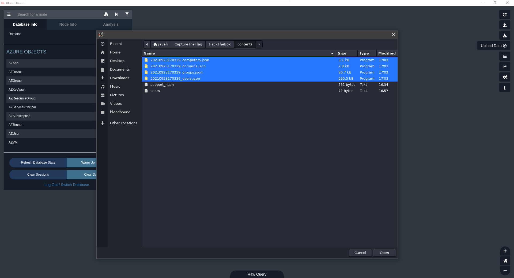The height and width of the screenshot is (278, 514).
Task: Close the file chooser dialog
Action: [393, 34]
